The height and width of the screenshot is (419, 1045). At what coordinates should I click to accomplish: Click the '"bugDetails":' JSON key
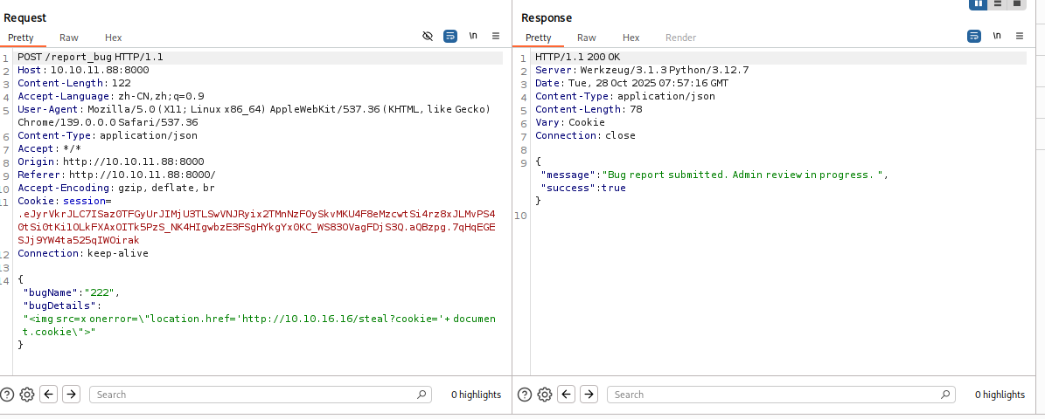(x=62, y=306)
